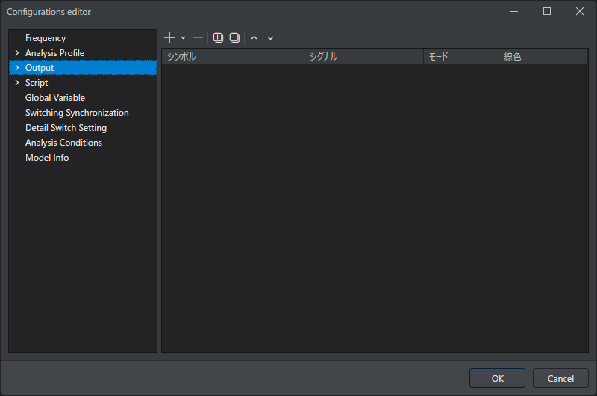
Task: Click the collapse all icon
Action: pos(234,37)
